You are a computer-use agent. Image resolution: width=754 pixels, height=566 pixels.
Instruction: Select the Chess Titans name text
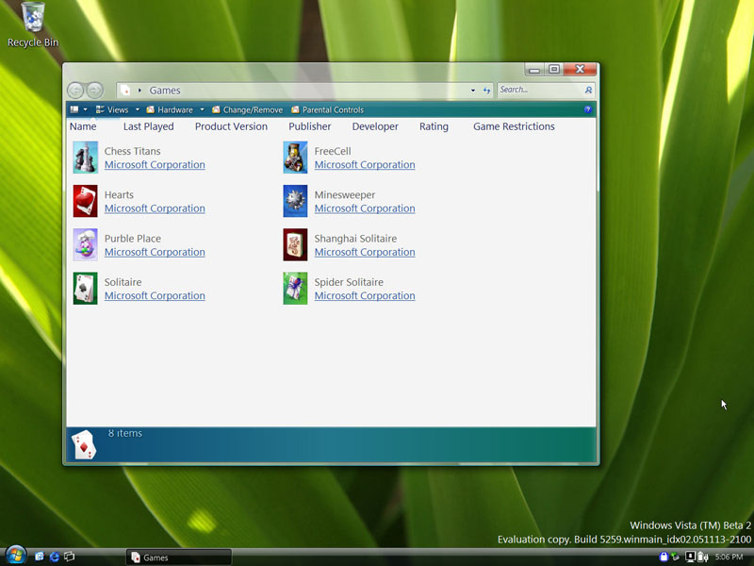133,151
